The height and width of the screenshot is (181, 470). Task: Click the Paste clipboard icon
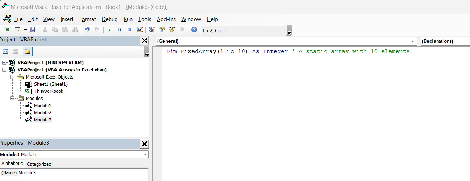(65, 30)
